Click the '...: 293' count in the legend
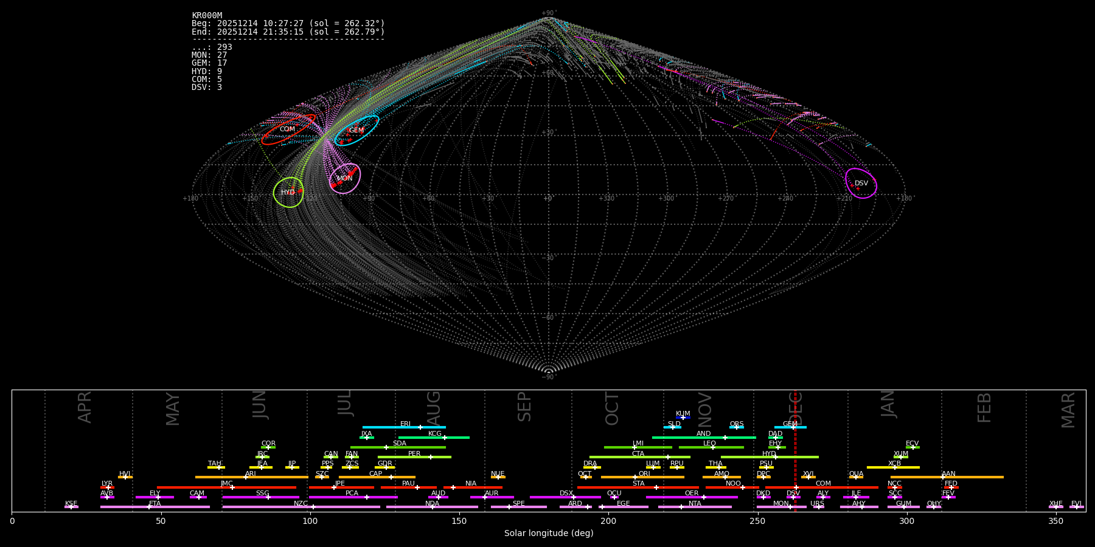The height and width of the screenshot is (547, 1095). point(212,47)
